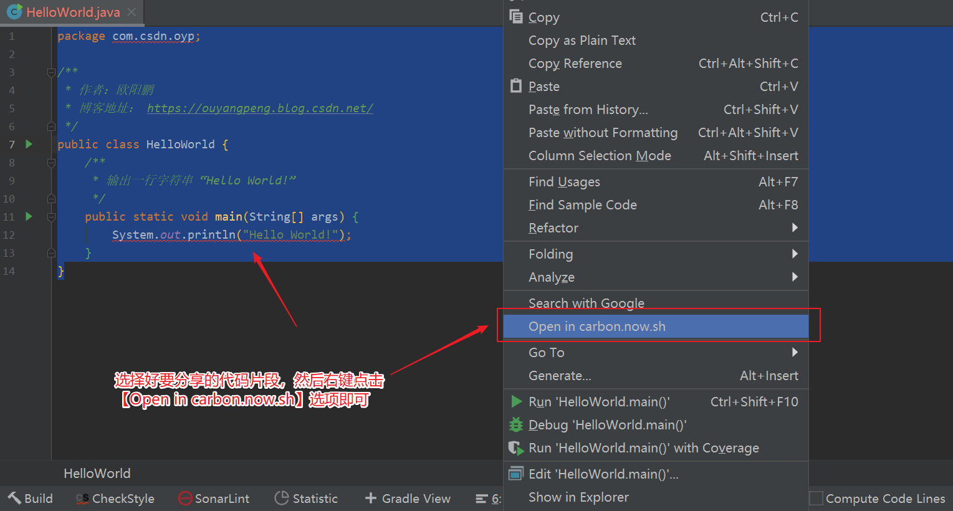This screenshot has width=953, height=511.
Task: Click the tool window icon labeled 6
Action: pos(482,499)
